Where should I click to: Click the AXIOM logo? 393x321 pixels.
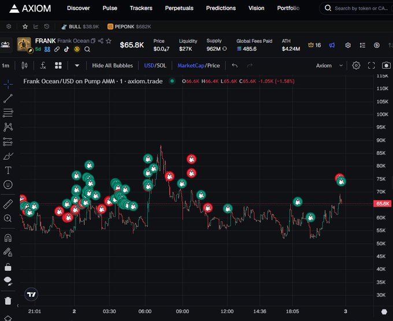pos(30,8)
